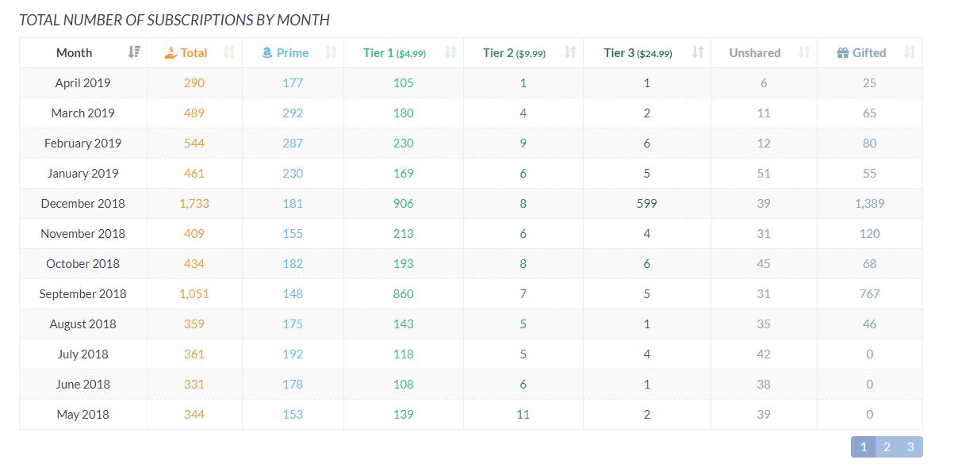
Task: Click the sort arrows beside Total
Action: [229, 52]
